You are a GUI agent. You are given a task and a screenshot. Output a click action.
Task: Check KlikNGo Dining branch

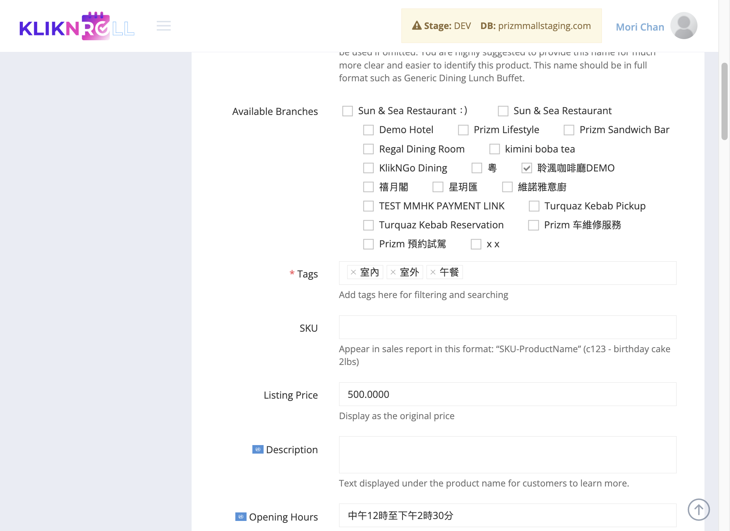click(368, 168)
